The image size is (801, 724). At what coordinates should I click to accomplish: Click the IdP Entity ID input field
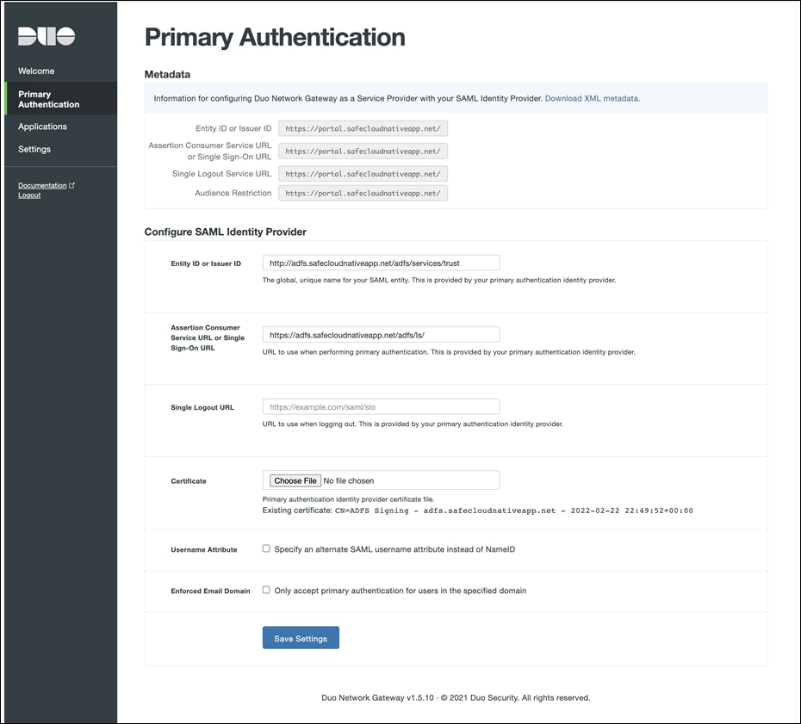click(381, 263)
